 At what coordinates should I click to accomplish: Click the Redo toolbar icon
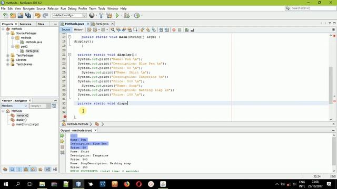pos(45,15)
